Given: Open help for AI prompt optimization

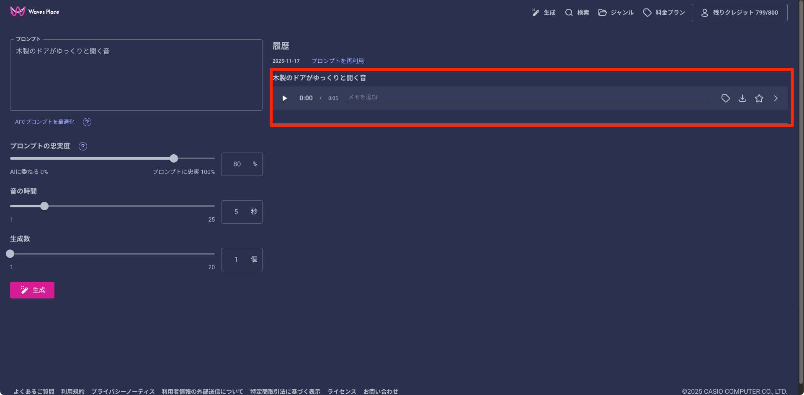Looking at the screenshot, I should [87, 122].
